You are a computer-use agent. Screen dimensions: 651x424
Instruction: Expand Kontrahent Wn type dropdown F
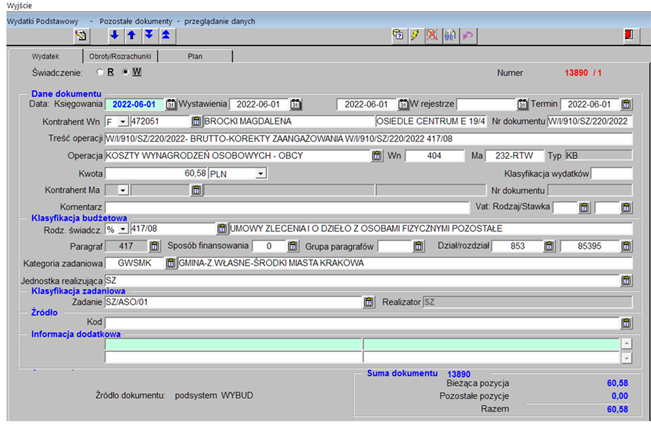(x=123, y=122)
